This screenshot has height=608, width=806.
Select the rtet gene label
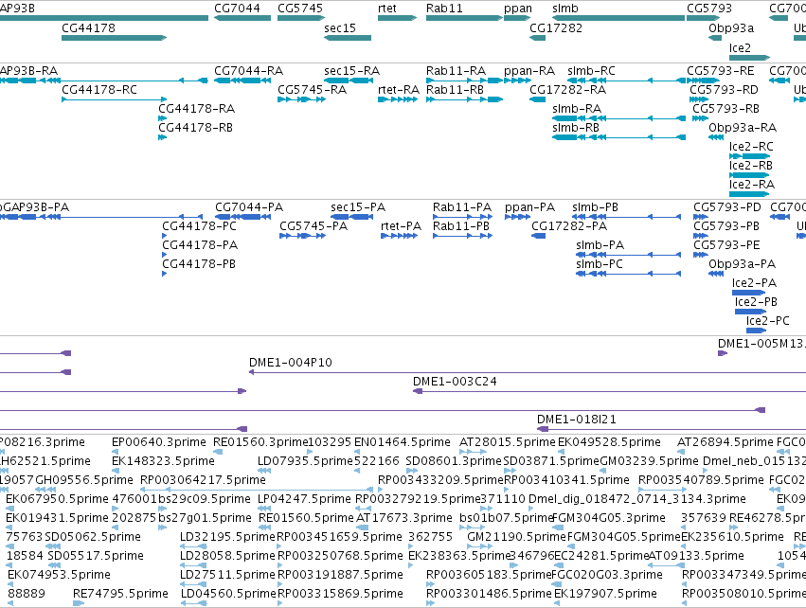click(387, 9)
